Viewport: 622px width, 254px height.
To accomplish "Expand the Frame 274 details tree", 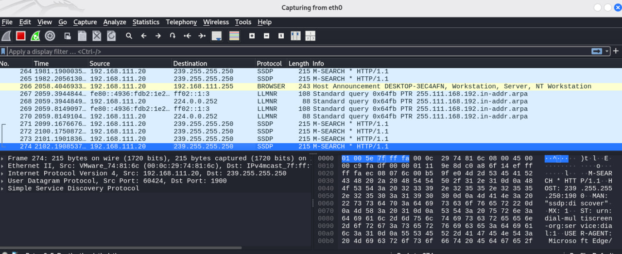I will click(x=3, y=158).
